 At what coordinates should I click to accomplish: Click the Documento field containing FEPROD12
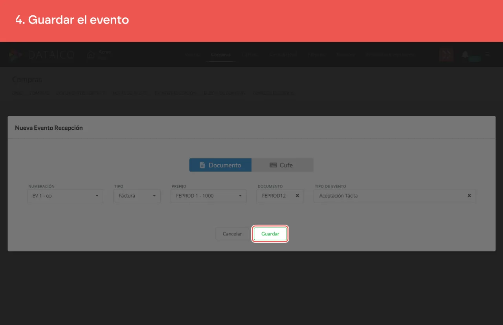pyautogui.click(x=280, y=196)
